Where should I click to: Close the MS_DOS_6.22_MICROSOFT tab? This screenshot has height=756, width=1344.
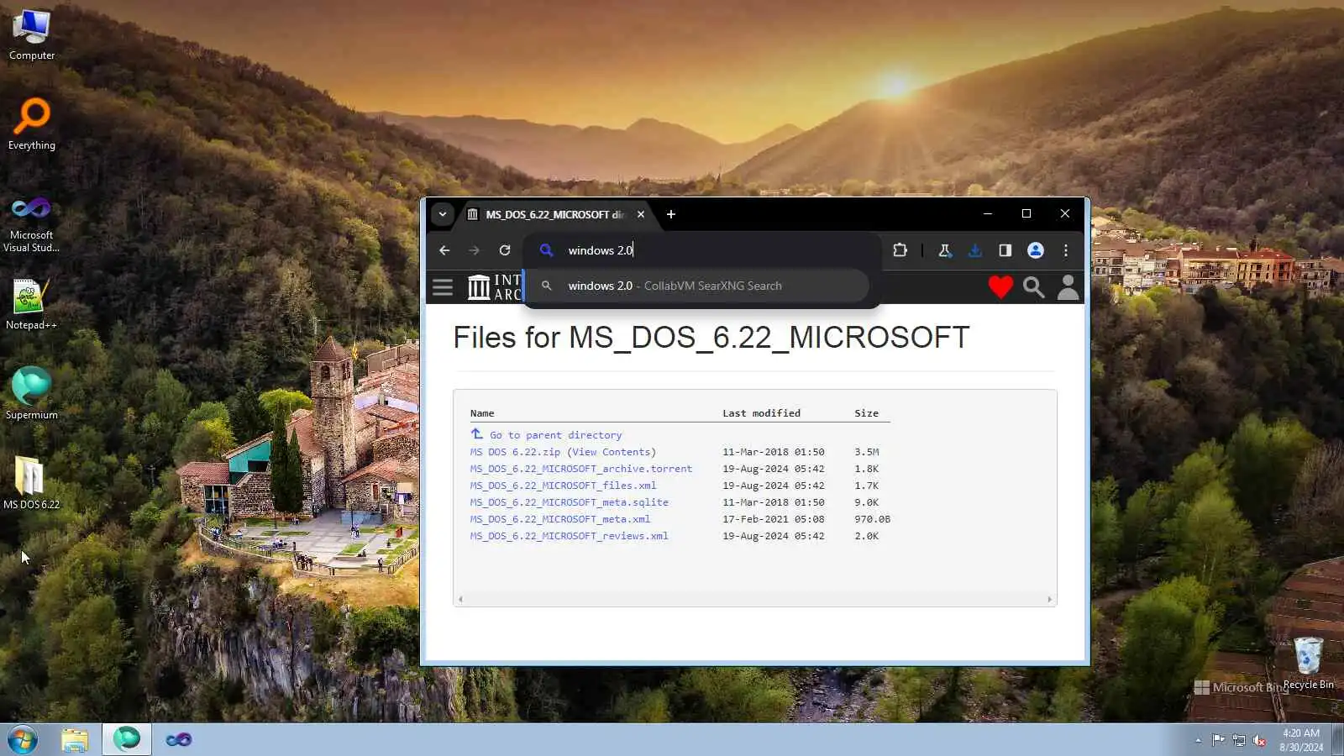[641, 214]
